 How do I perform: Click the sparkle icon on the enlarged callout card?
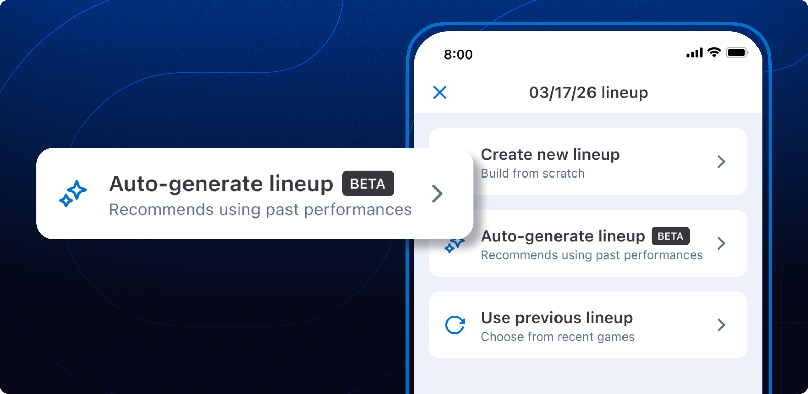coord(73,194)
